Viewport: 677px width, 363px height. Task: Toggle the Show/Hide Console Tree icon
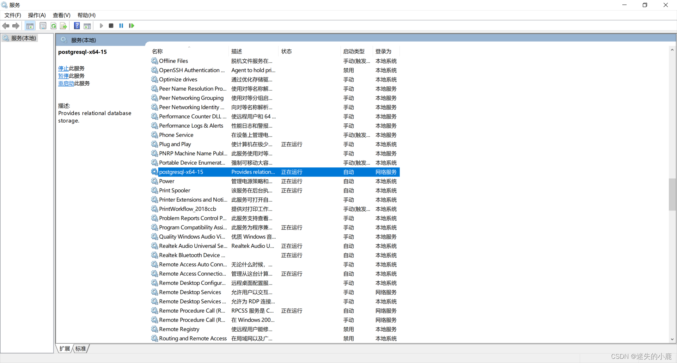30,26
